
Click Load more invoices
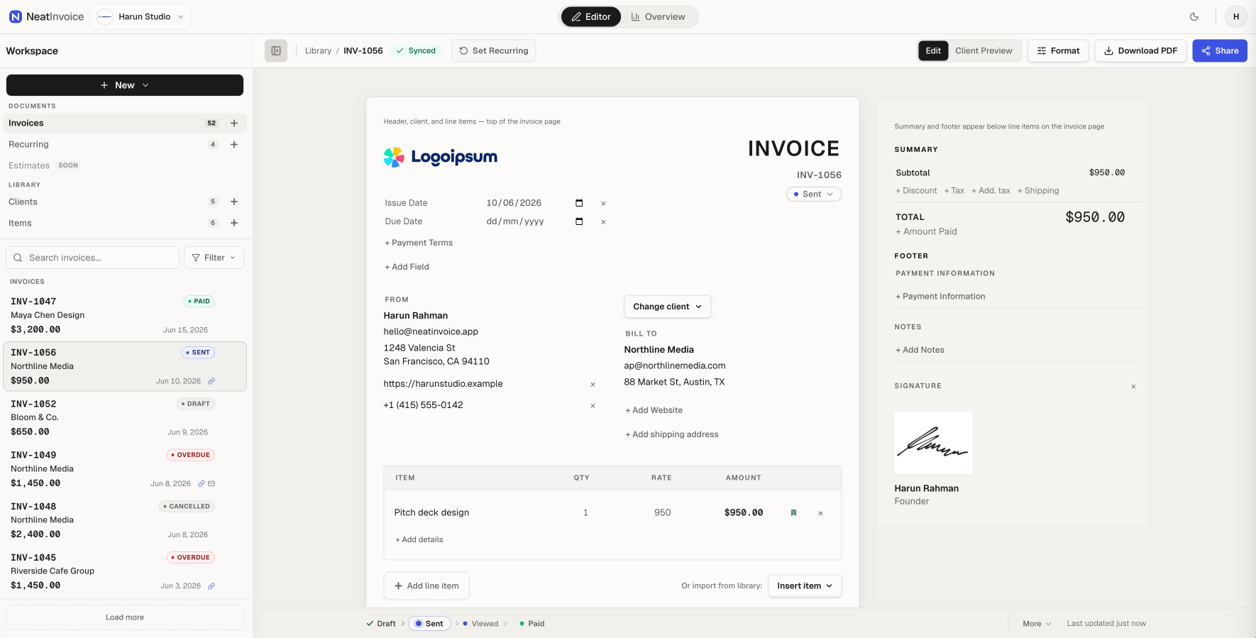click(x=125, y=617)
